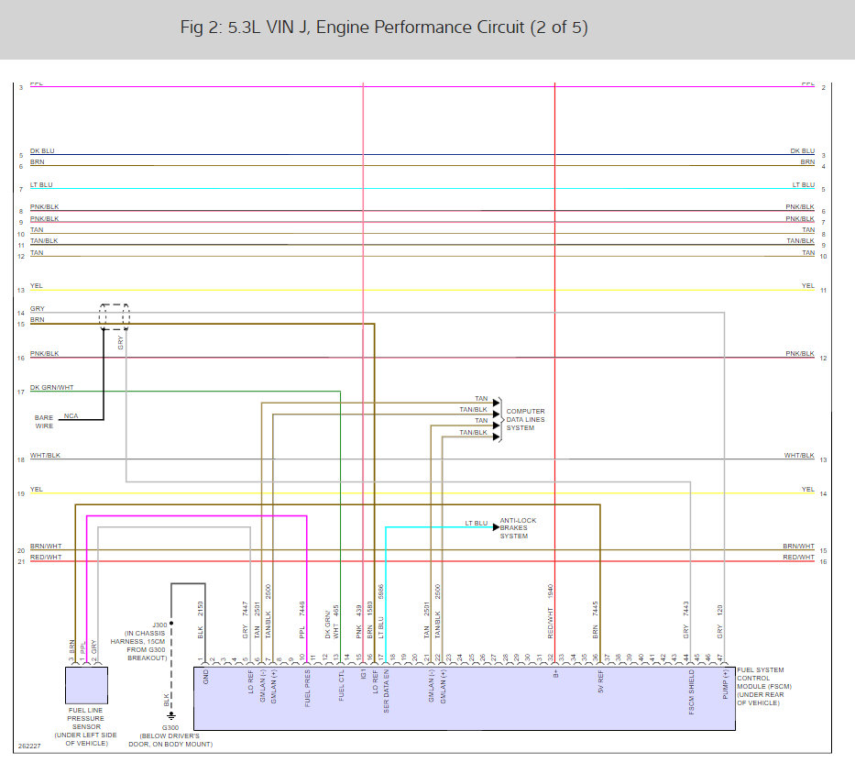Image resolution: width=855 pixels, height=774 pixels.
Task: Click the BRN/WHT label at line 20
Action: [x=46, y=546]
